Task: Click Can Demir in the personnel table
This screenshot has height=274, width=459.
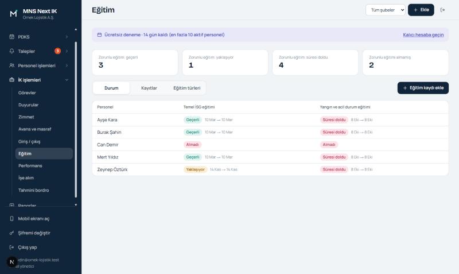Action: (x=108, y=145)
